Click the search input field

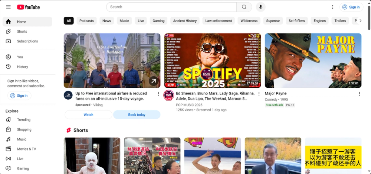pos(171,7)
